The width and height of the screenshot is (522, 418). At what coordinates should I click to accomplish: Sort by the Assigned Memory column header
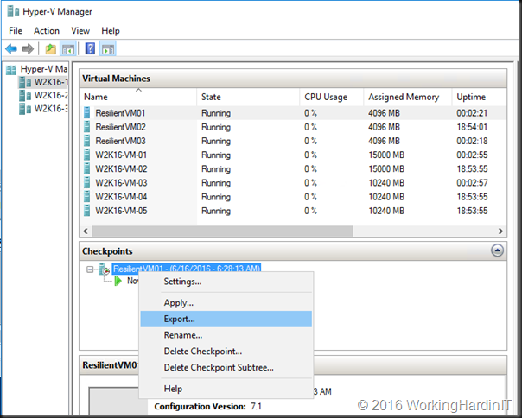[x=407, y=97]
